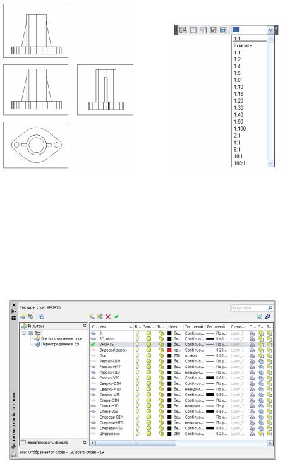This screenshot has width=285, height=464.
Task: Choose scale 2:1 in the list
Action: [x=237, y=136]
